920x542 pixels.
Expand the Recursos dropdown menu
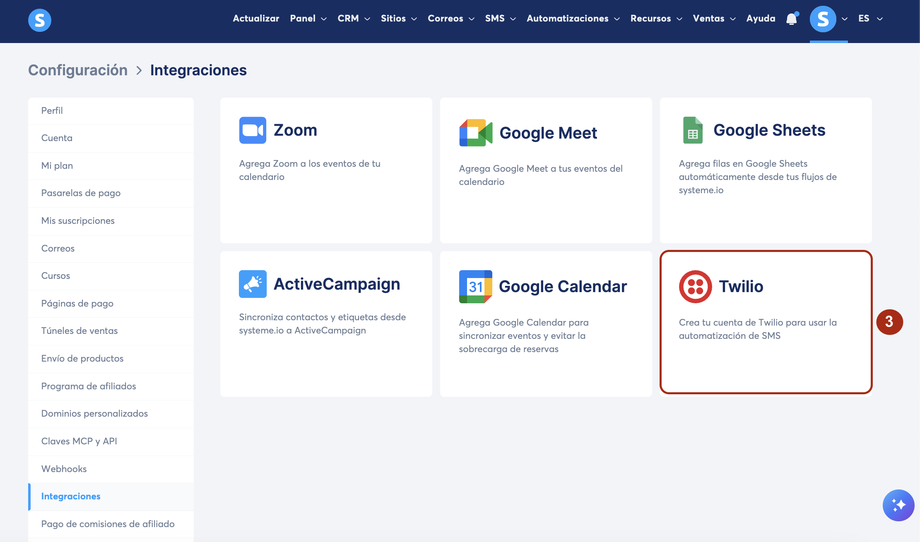click(657, 19)
